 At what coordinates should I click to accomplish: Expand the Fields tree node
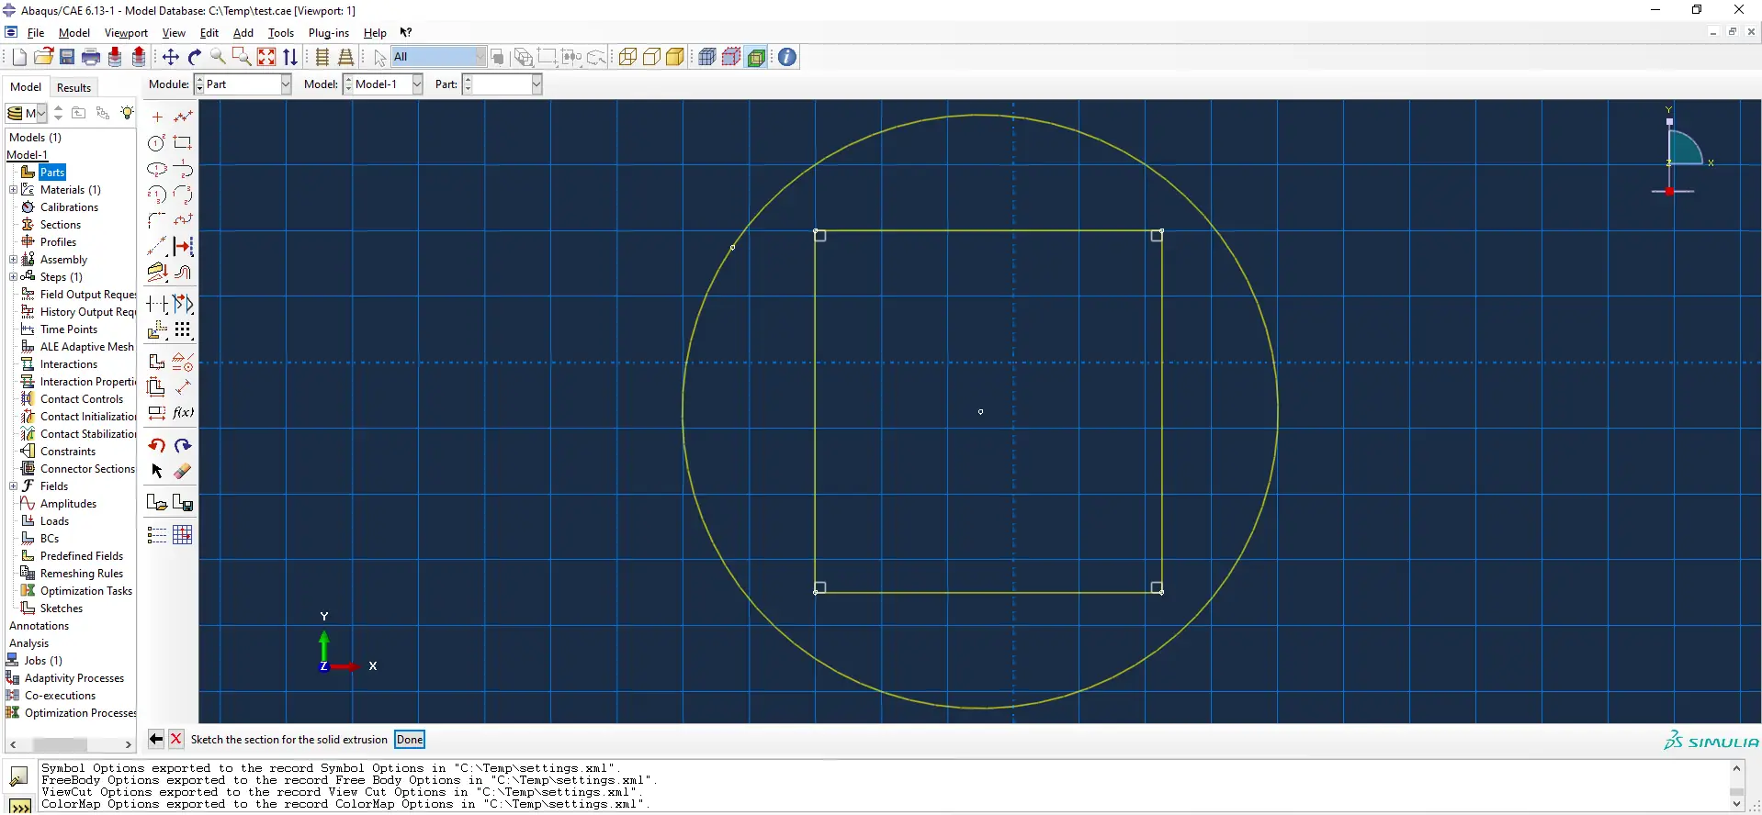pos(13,486)
